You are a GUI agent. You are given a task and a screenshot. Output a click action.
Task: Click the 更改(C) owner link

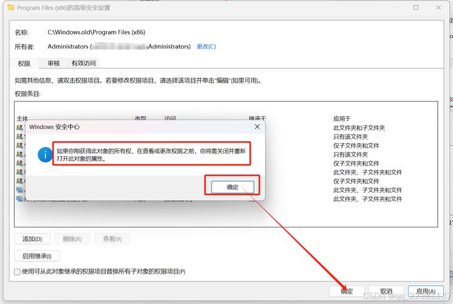[x=206, y=47]
